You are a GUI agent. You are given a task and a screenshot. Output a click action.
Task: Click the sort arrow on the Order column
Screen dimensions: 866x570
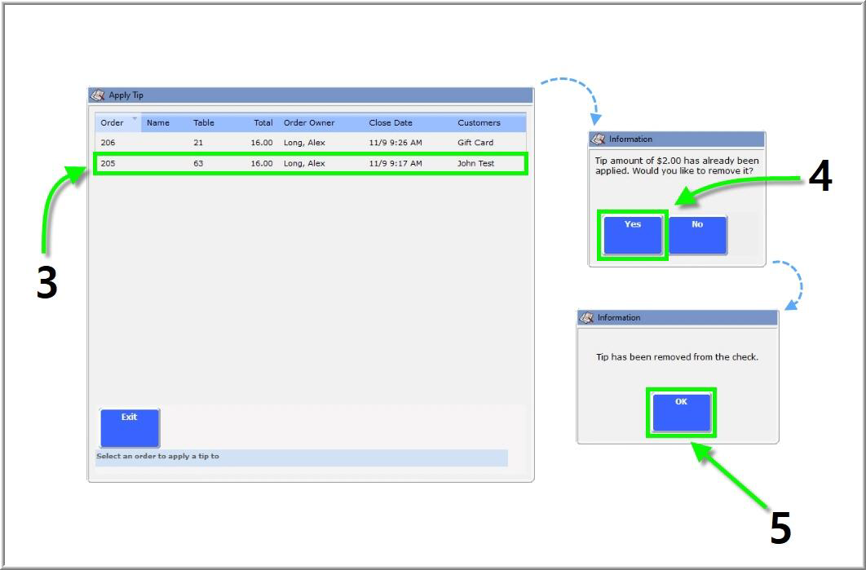point(135,119)
